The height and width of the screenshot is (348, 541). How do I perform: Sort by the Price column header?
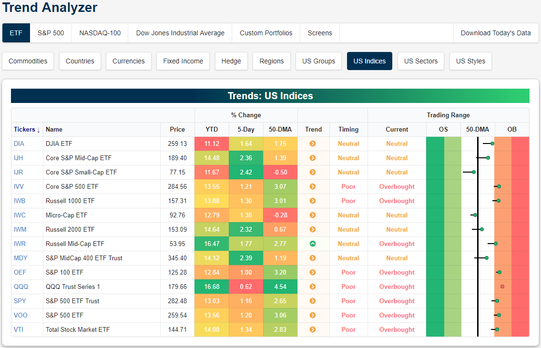click(x=177, y=129)
